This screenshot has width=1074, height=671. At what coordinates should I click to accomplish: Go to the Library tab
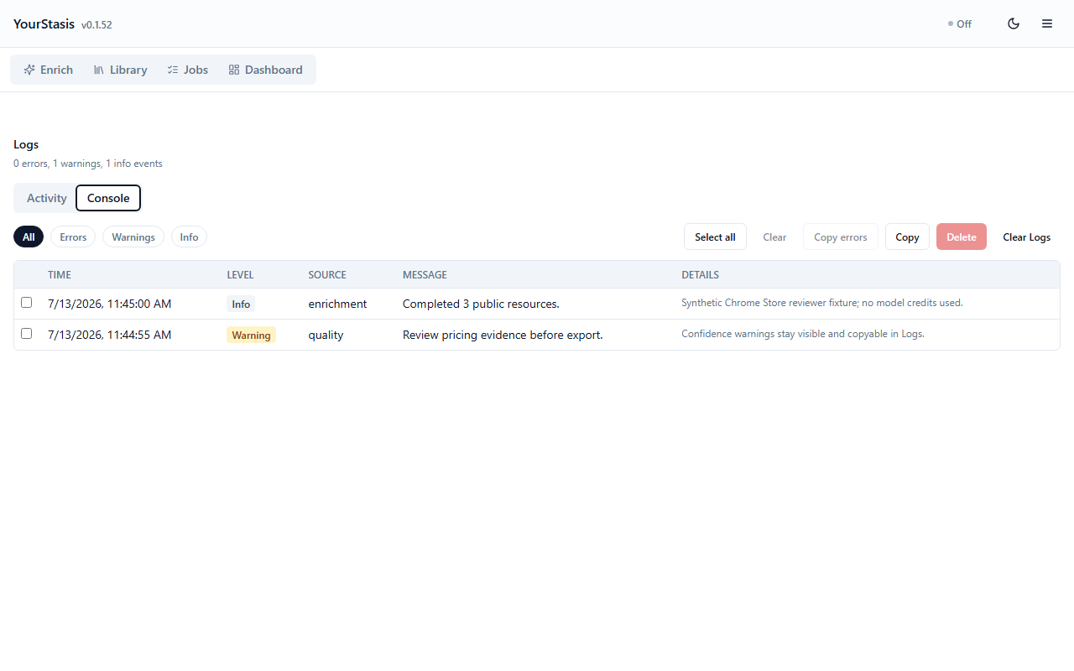[120, 70]
